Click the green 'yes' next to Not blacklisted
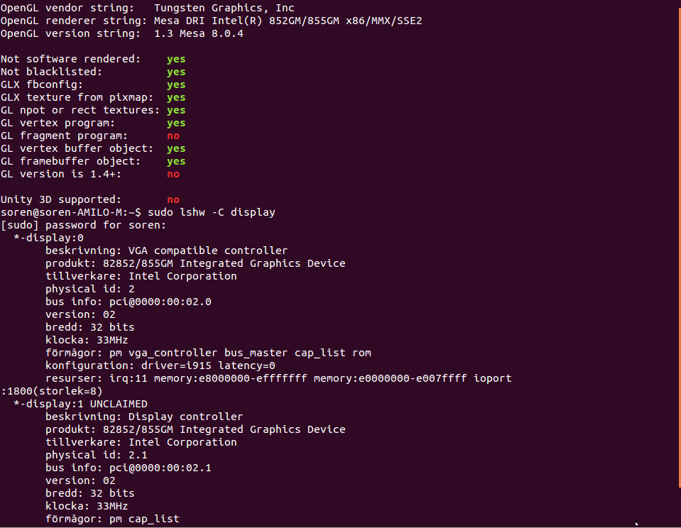Screen dimensions: 681x528 (x=176, y=72)
